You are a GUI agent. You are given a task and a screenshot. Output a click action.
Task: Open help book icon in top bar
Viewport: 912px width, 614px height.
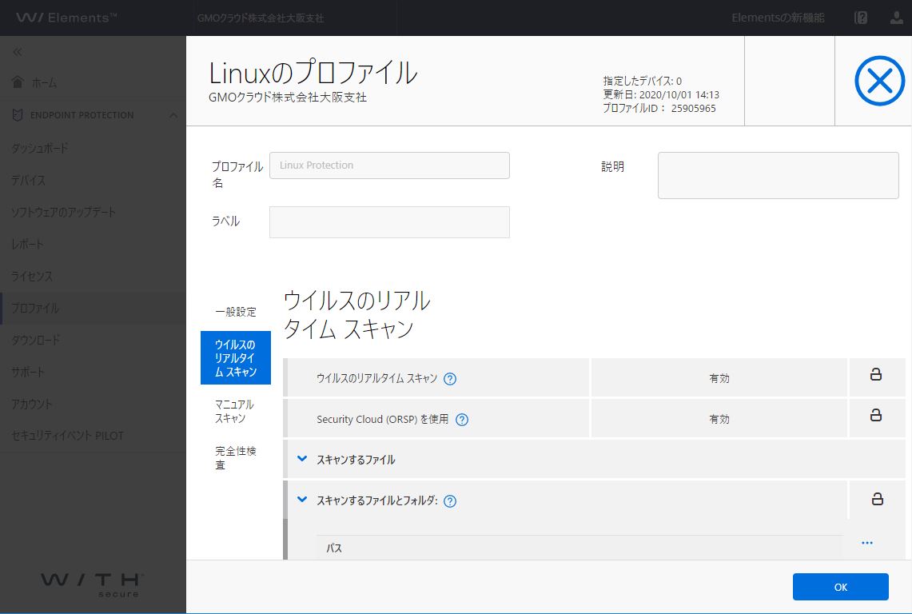pyautogui.click(x=861, y=18)
